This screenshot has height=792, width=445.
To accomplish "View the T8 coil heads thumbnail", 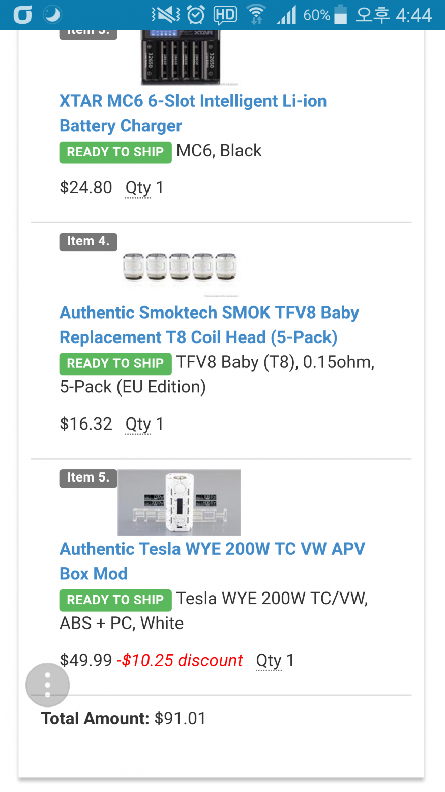I will 180,268.
